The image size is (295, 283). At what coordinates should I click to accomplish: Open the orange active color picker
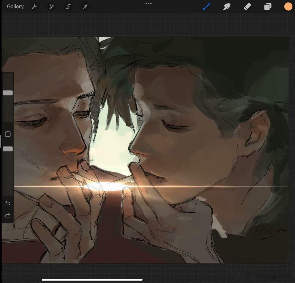[x=288, y=7]
